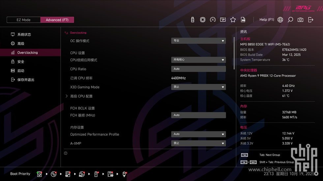Click the magnifier search icon

290,20
